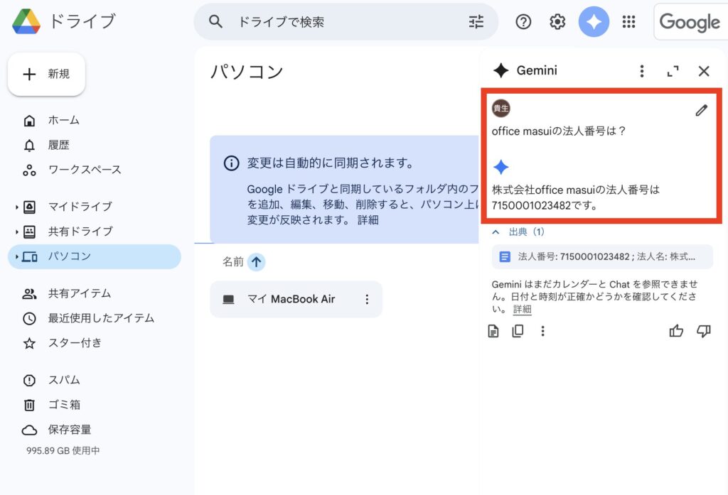Expand the マイドライブ tree arrow
Screen dimensions: 728x495
pyautogui.click(x=17, y=207)
